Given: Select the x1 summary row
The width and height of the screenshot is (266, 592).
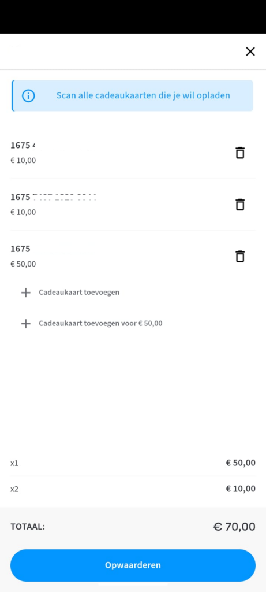Looking at the screenshot, I should pyautogui.click(x=133, y=463).
